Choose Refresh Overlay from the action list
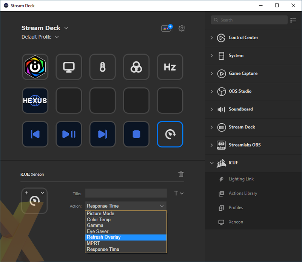This screenshot has height=262, width=302. pyautogui.click(x=126, y=237)
